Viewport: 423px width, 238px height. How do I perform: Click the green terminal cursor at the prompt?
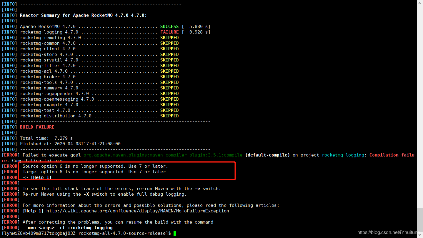(x=175, y=233)
